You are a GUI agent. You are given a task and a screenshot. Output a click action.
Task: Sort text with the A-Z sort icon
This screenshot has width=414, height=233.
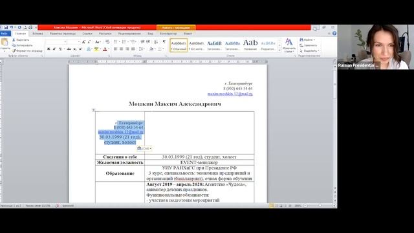point(156,41)
